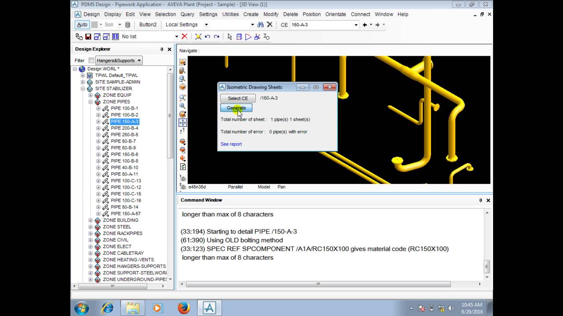Expand the ZONE EQUIP tree node
This screenshot has height=316, width=563.
(x=91, y=95)
